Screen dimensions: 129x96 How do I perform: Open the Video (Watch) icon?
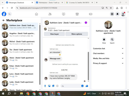63,14
